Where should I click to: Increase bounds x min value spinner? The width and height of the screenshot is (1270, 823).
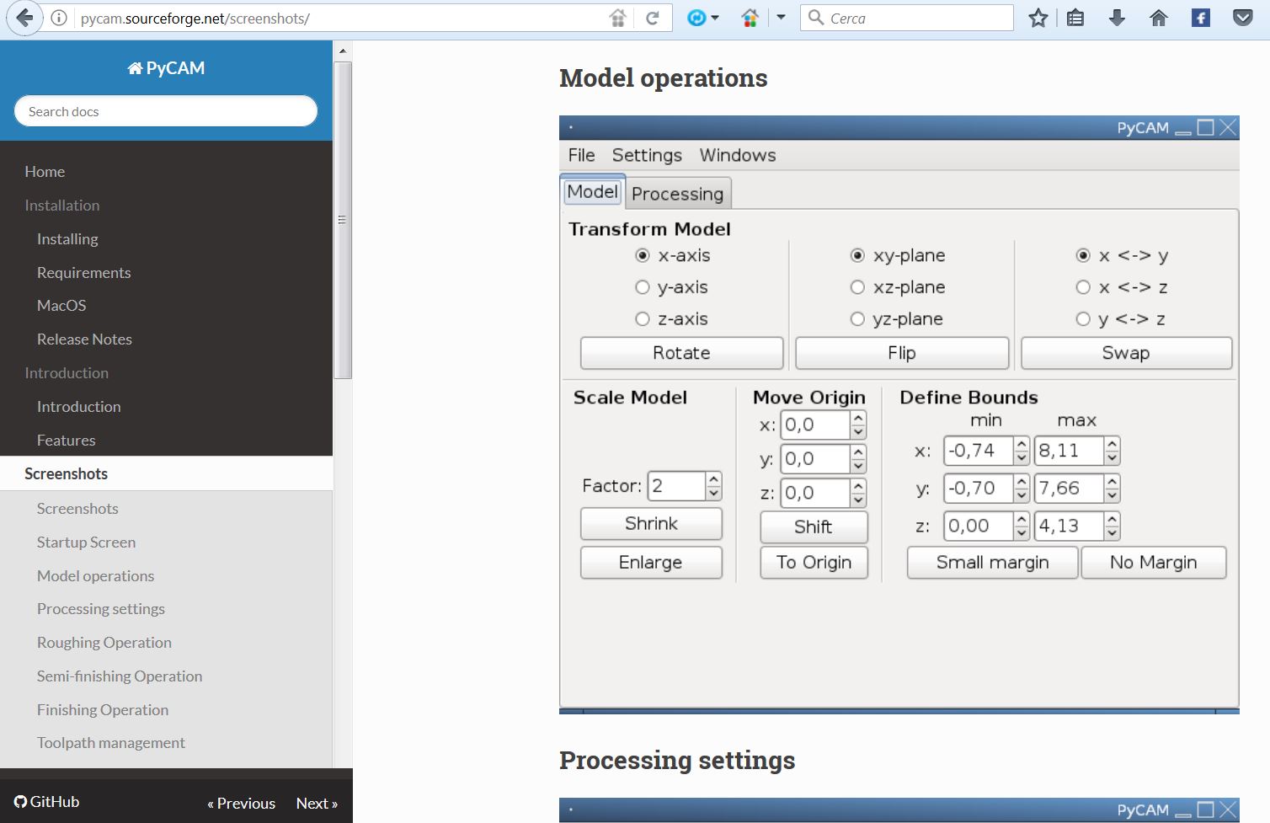(x=1022, y=444)
